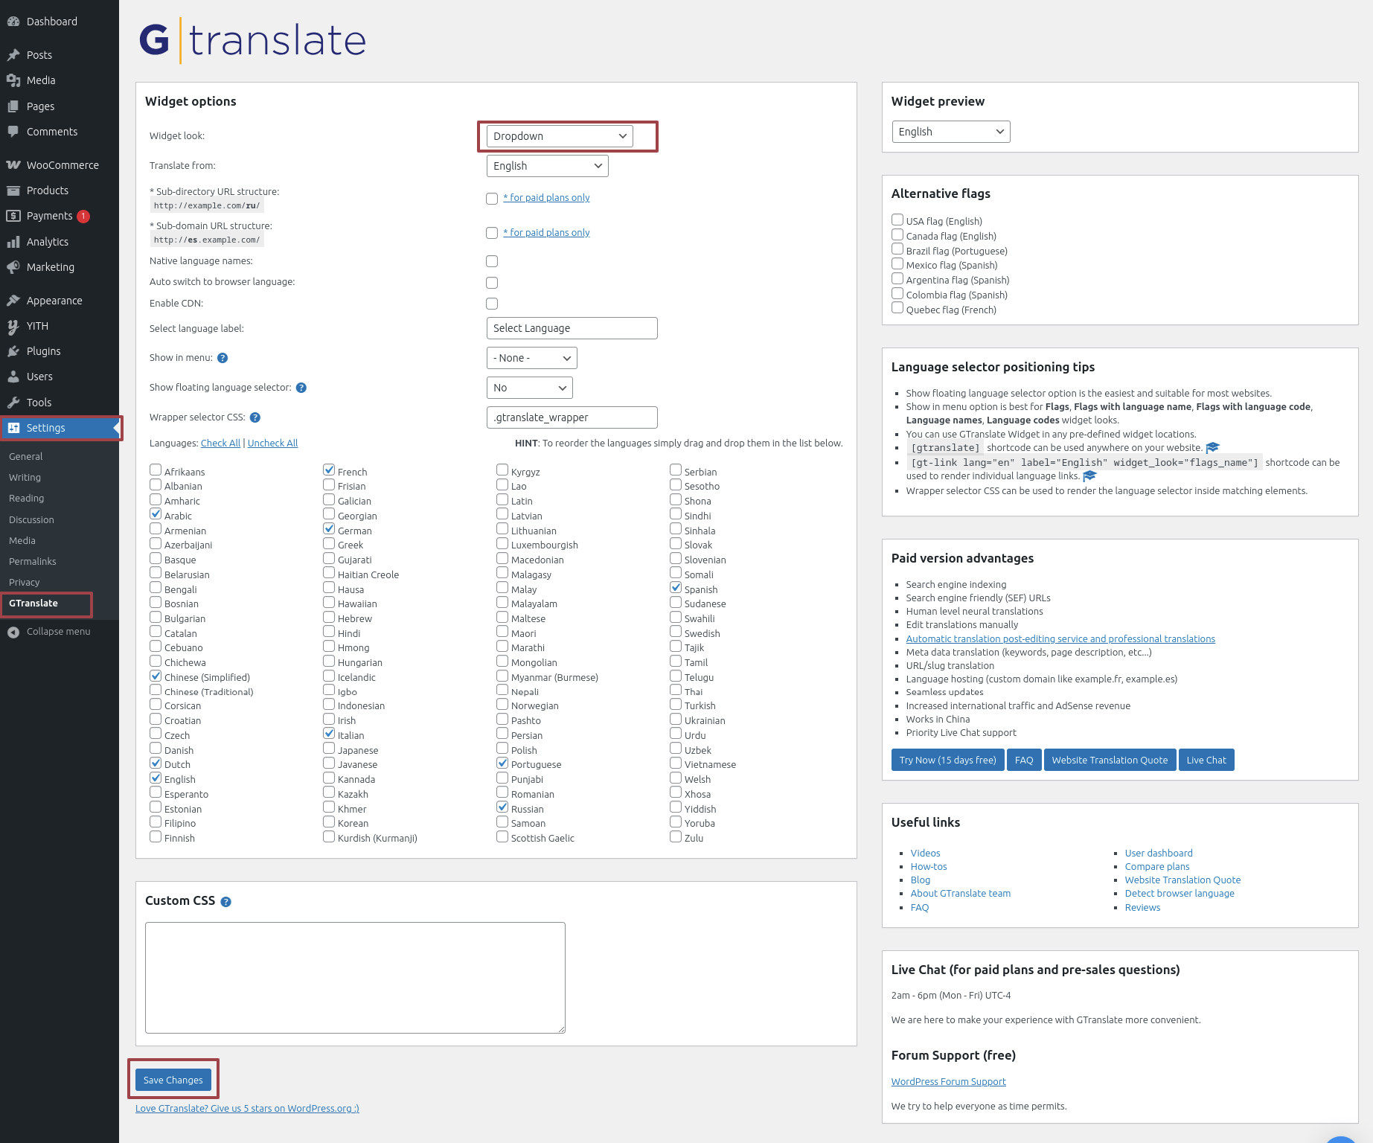
Task: Uncheck the French language checkbox
Action: click(x=329, y=470)
